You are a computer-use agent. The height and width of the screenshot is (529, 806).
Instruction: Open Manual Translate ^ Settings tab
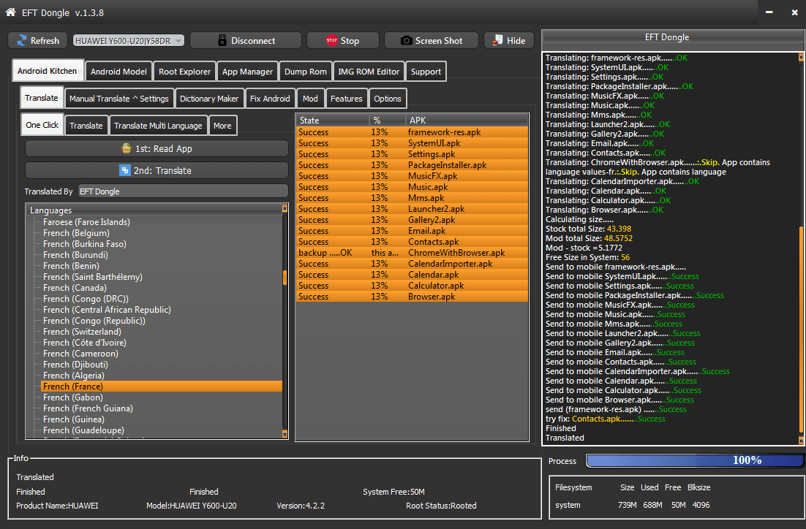tap(118, 99)
